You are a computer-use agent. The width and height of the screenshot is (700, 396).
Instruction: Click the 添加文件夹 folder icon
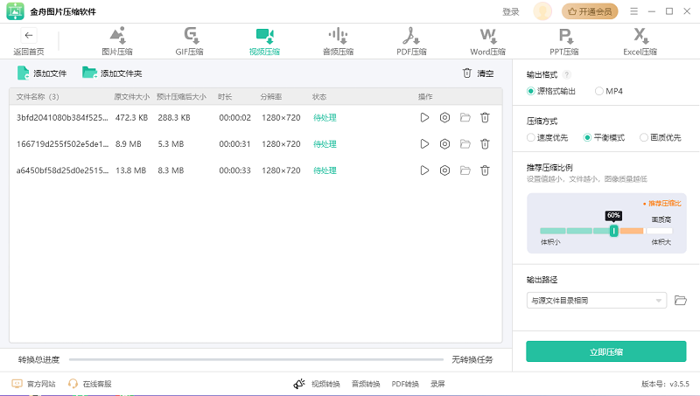[x=88, y=73]
